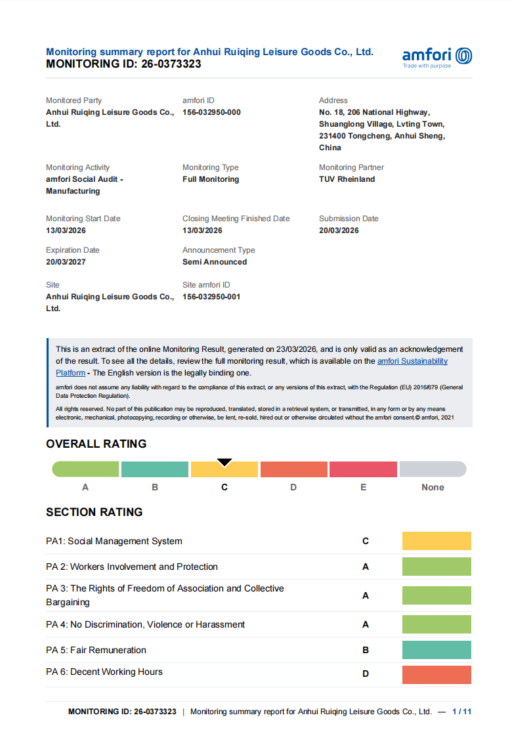Click the Monitoring Partner value 'TUV Rheinland'

[347, 179]
